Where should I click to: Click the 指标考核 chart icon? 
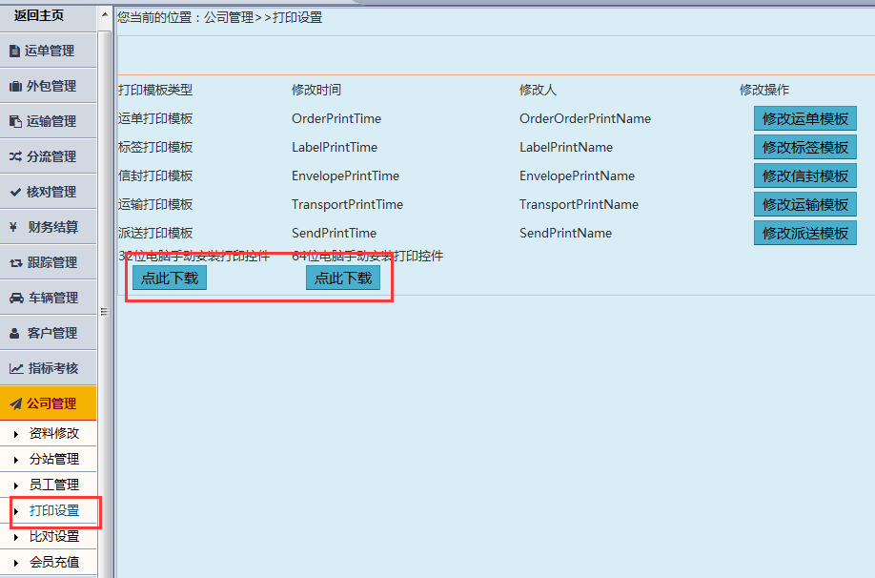click(16, 368)
